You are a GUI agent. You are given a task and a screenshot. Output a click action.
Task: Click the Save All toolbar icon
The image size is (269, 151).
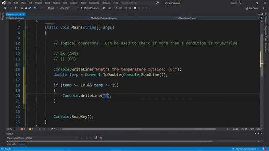[30, 8]
